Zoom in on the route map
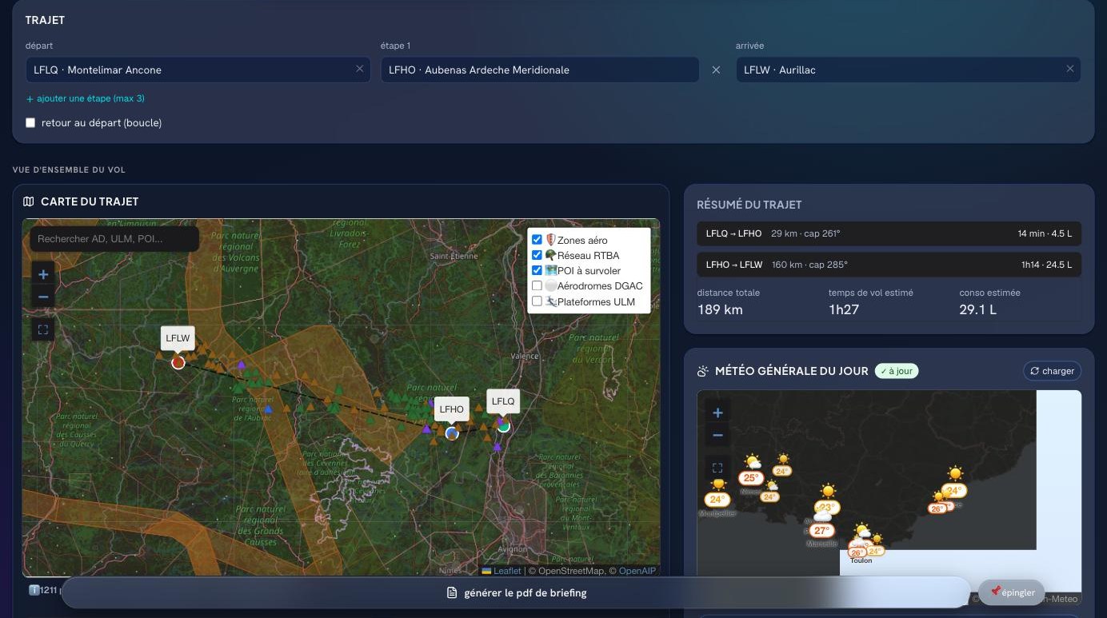The width and height of the screenshot is (1107, 618). pyautogui.click(x=43, y=274)
